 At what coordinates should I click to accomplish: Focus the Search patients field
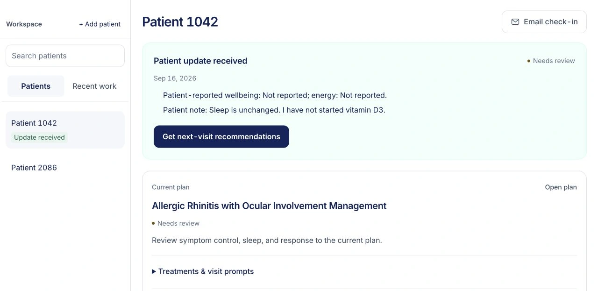click(x=65, y=56)
